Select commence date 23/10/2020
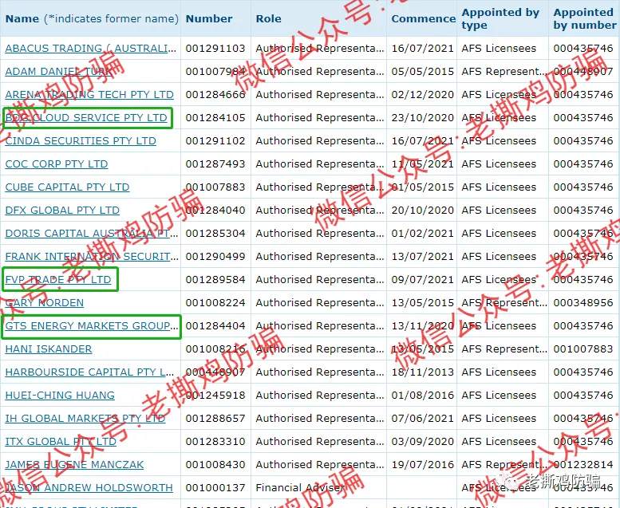 [x=423, y=118]
